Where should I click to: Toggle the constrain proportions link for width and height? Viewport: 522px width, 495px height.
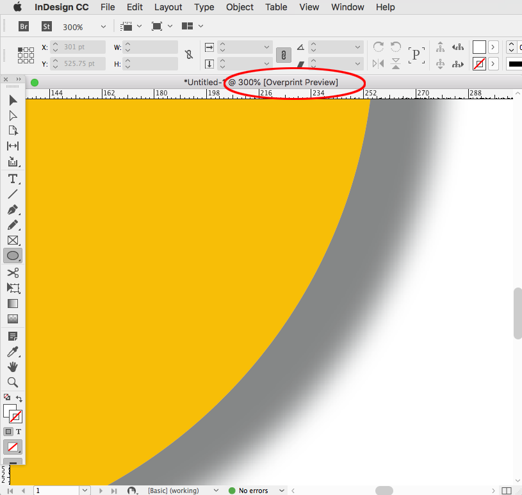[x=188, y=55]
